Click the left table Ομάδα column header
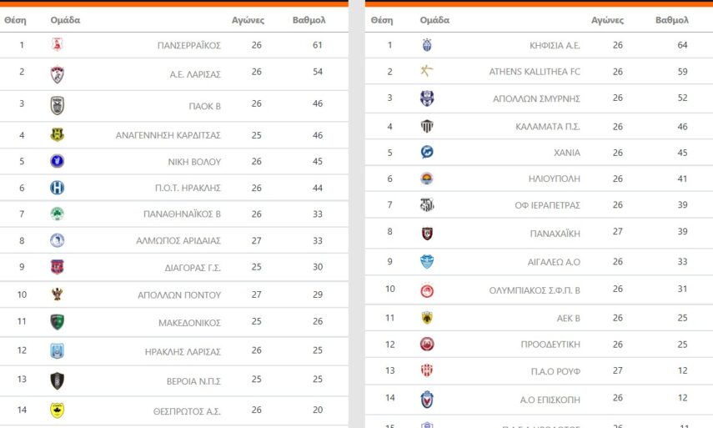 tap(65, 20)
